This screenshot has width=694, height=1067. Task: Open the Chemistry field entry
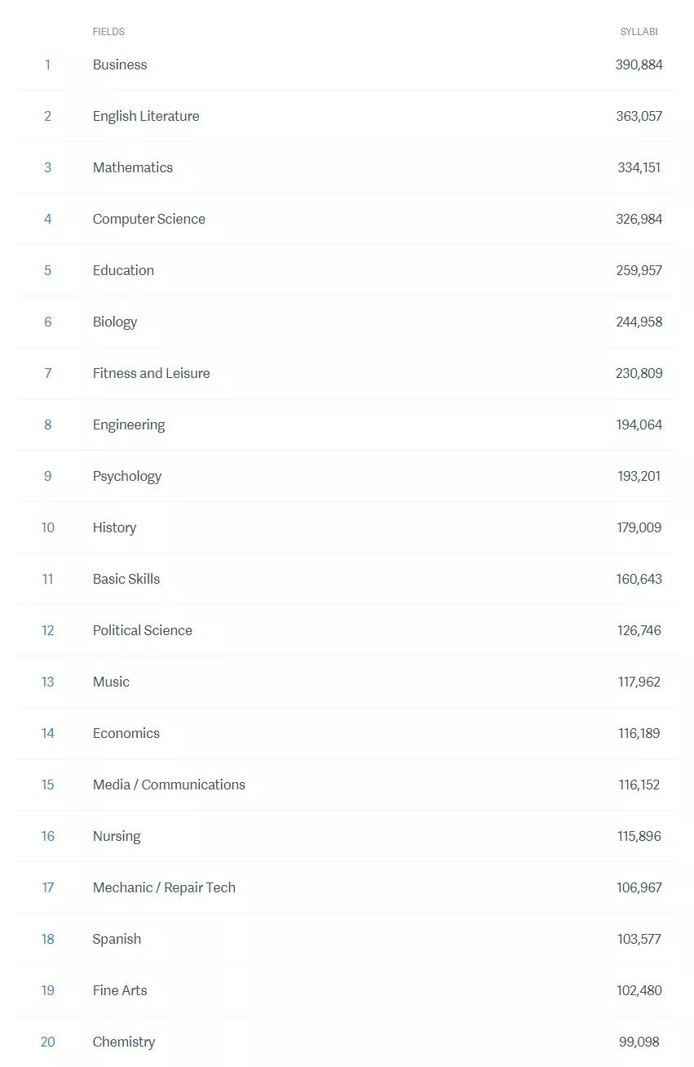(x=124, y=1042)
